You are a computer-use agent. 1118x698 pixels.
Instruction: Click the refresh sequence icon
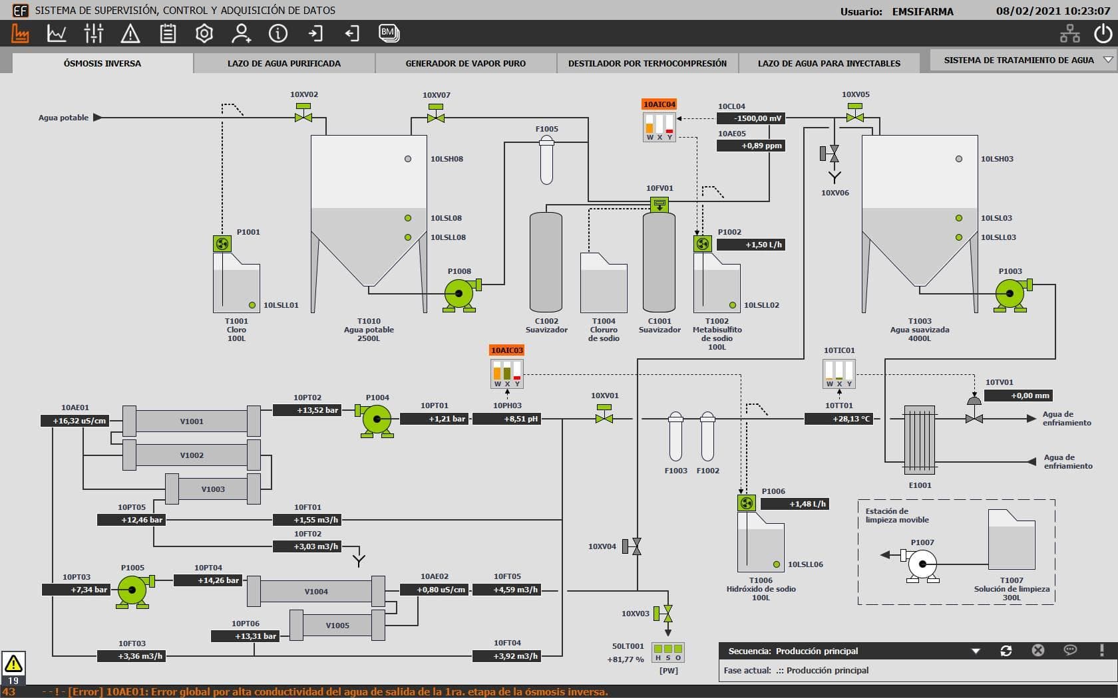pos(1006,651)
